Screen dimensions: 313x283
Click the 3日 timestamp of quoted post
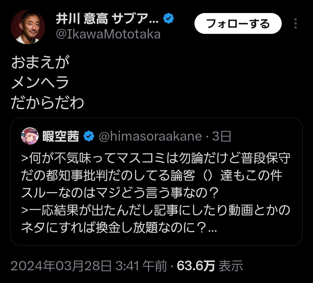pyautogui.click(x=221, y=137)
